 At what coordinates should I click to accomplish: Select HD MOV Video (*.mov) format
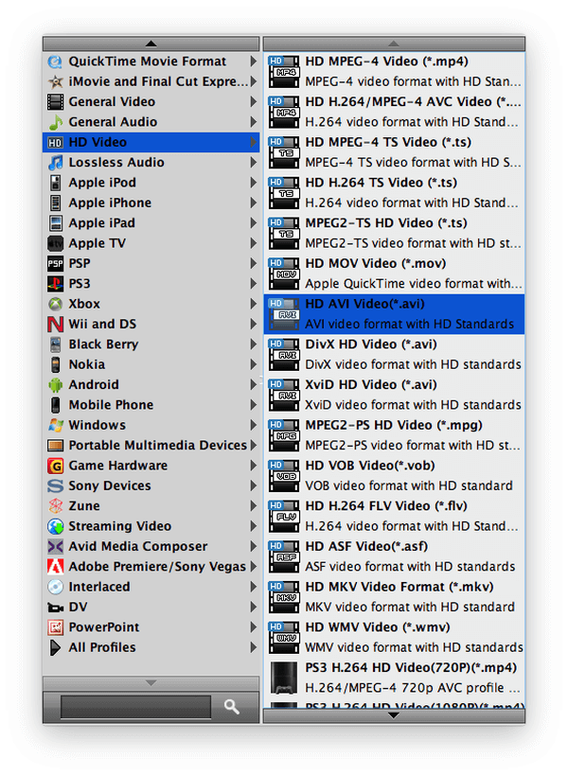tap(394, 273)
